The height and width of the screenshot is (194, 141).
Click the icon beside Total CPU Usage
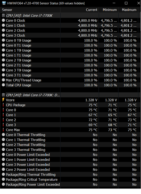pyautogui.click(x=3, y=85)
